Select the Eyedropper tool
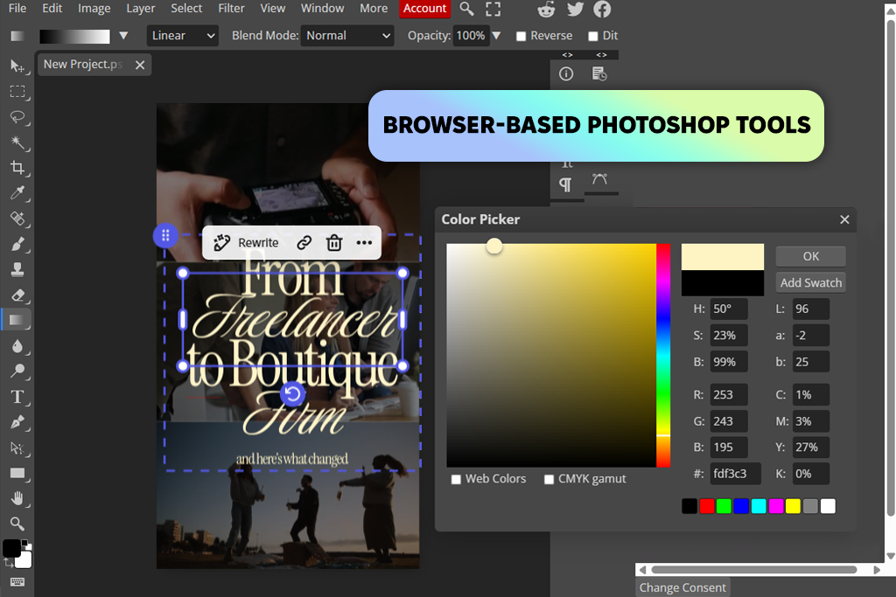The width and height of the screenshot is (896, 597). [x=17, y=193]
